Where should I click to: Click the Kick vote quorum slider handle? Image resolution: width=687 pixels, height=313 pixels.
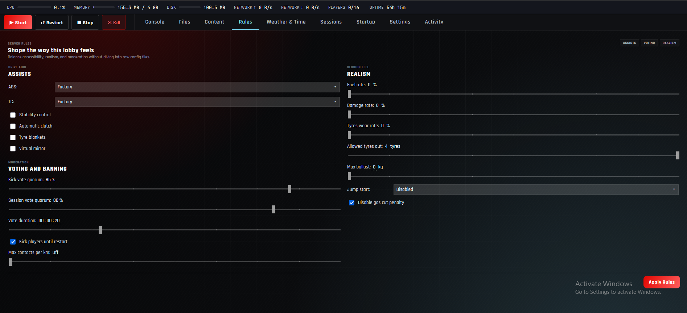point(289,189)
